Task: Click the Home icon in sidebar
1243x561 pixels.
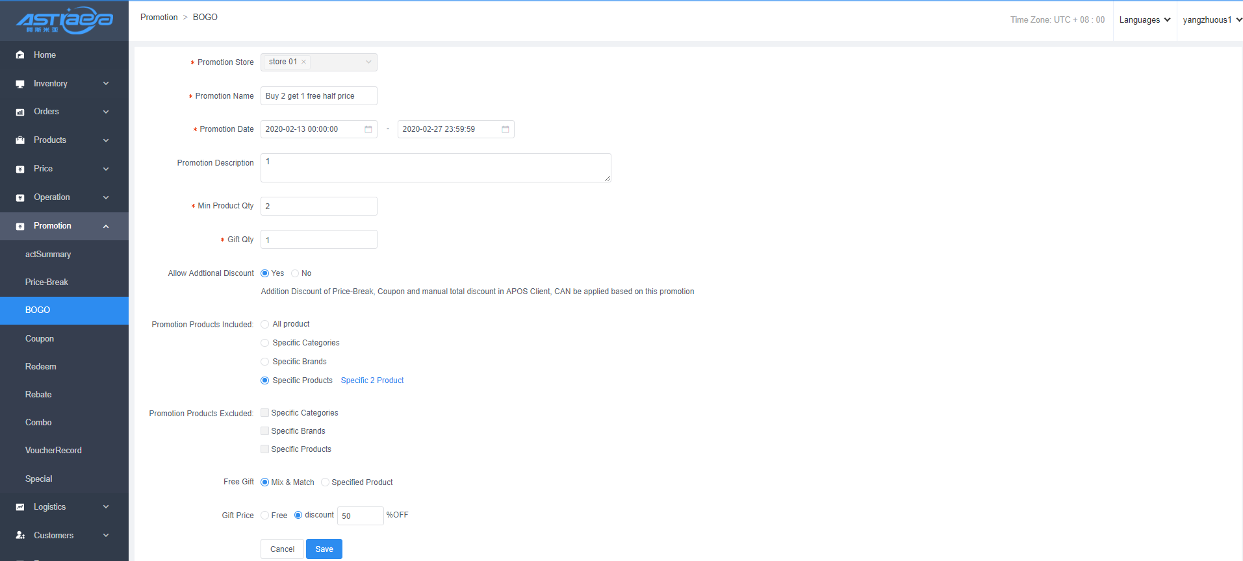Action: click(20, 55)
